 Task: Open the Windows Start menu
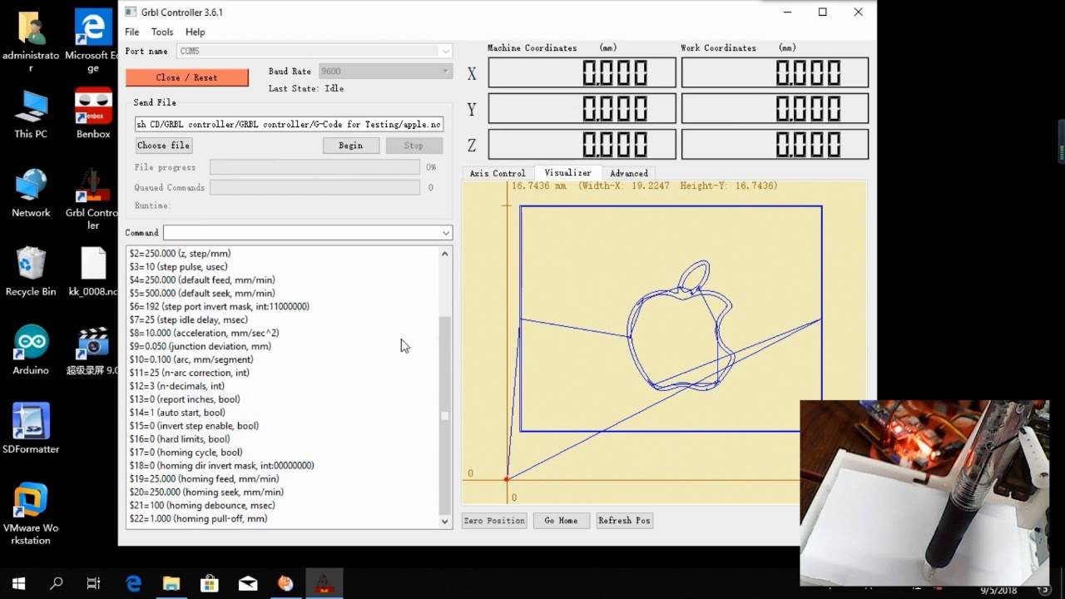[18, 583]
